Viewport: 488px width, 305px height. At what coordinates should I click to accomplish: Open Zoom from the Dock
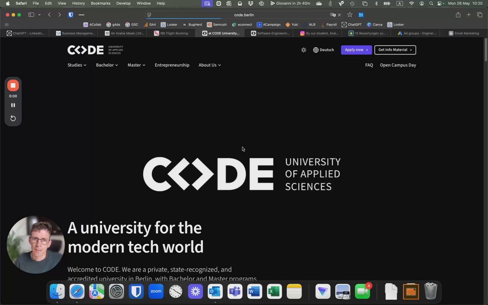(156, 292)
